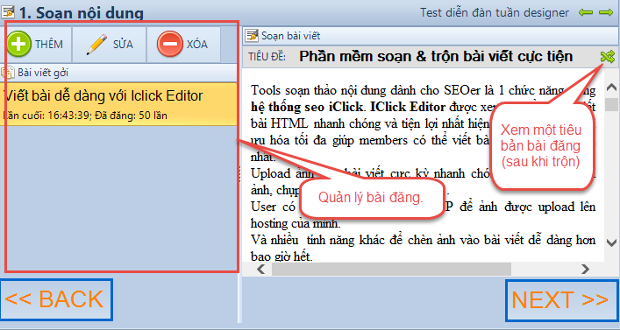
Task: Click the pencil SỬA edit icon
Action: click(x=96, y=45)
